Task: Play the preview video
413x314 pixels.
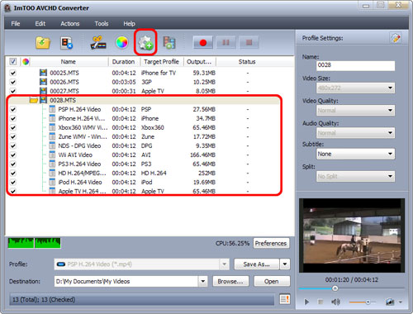Action: 306,302
